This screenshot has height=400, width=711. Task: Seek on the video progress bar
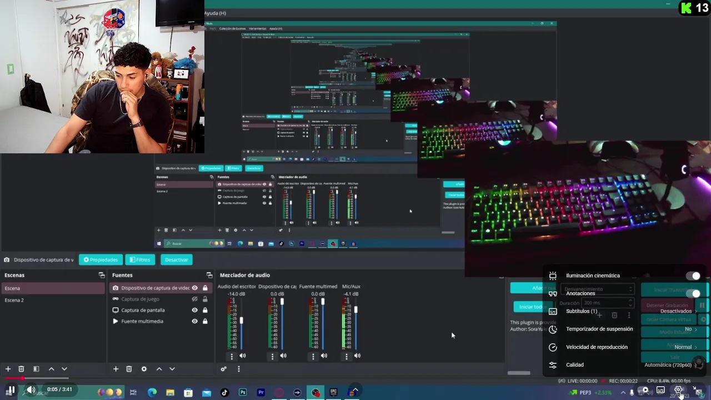tap(355, 378)
